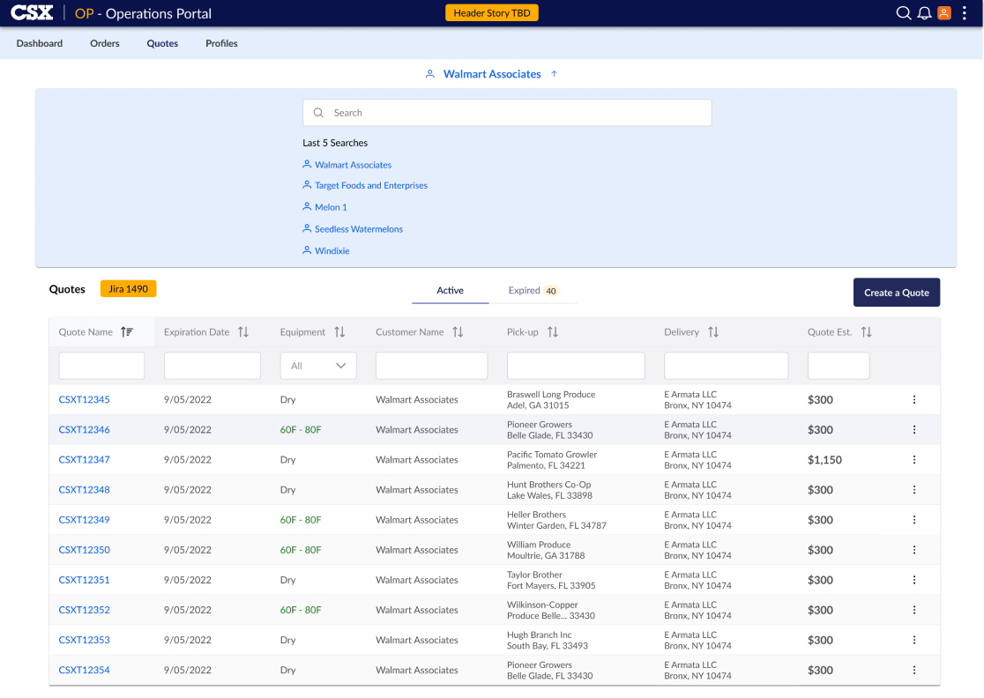The height and width of the screenshot is (698, 984).
Task: Open the Equipment All filter dropdown
Action: [x=318, y=366]
